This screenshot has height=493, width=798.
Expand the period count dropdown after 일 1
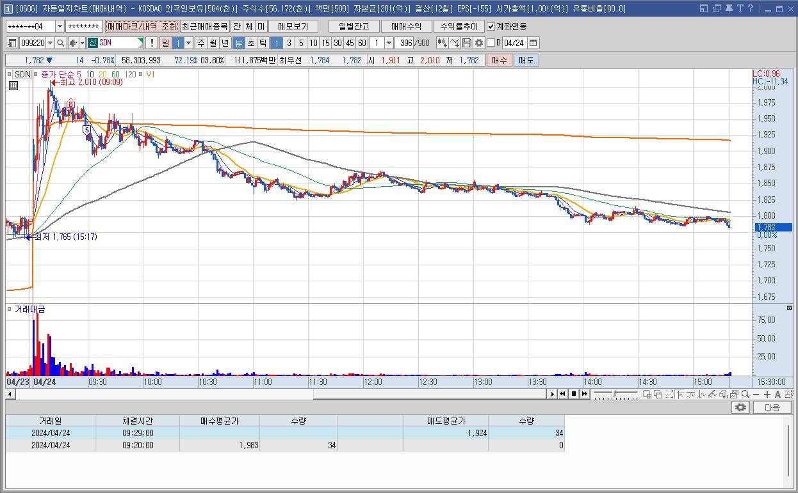pos(188,43)
